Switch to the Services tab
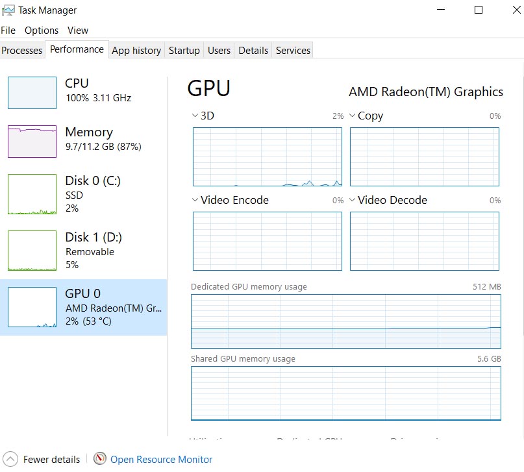The height and width of the screenshot is (472, 524). (293, 50)
